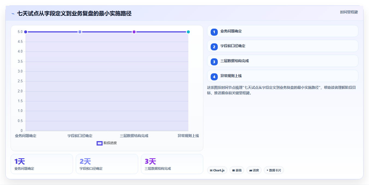Click the 数据卡片 tag text
The height and width of the screenshot is (185, 369).
(x=275, y=171)
